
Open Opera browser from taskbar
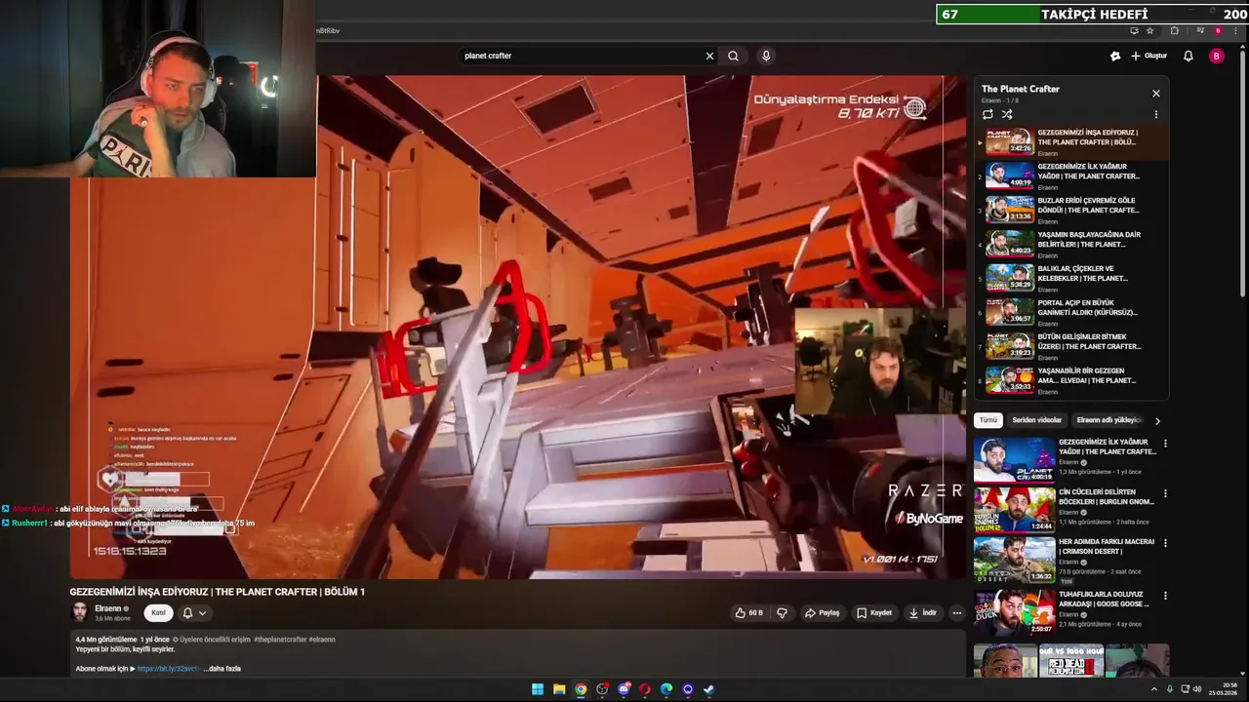coord(645,689)
